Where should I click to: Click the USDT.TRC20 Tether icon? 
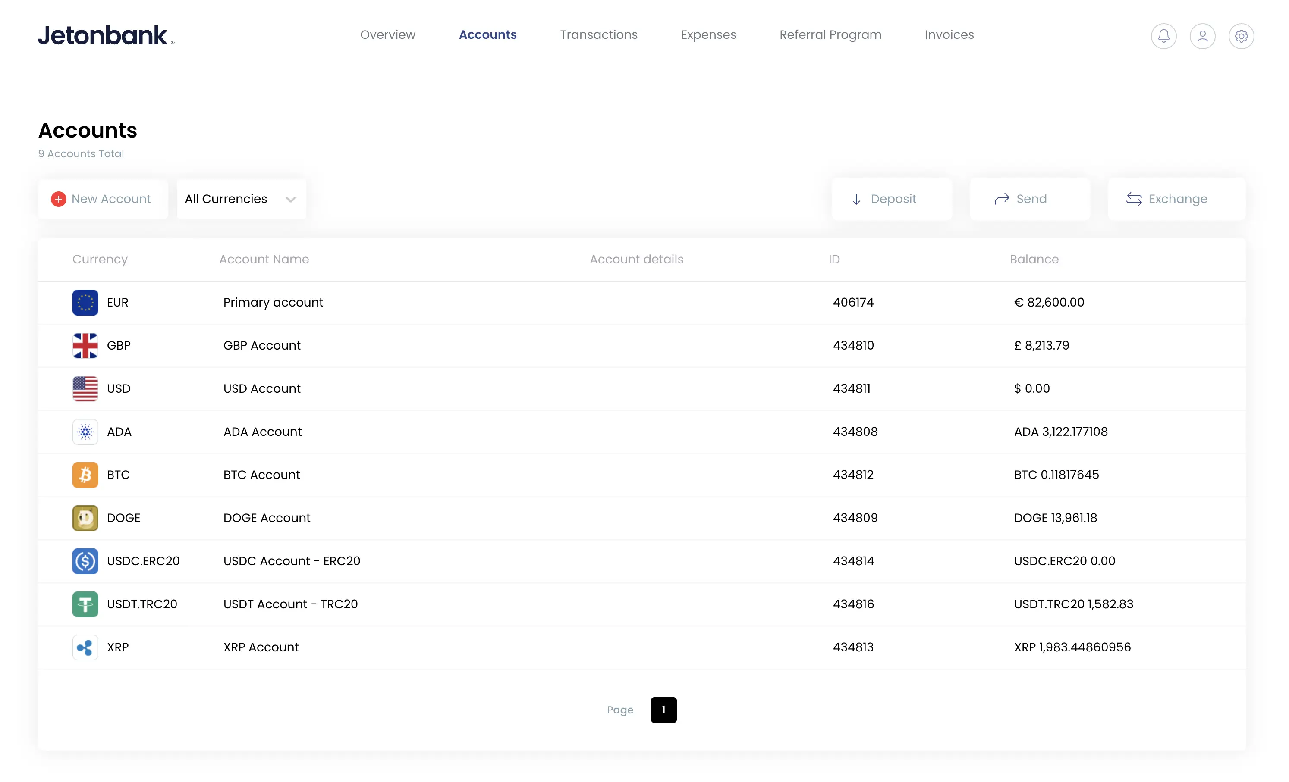coord(85,604)
